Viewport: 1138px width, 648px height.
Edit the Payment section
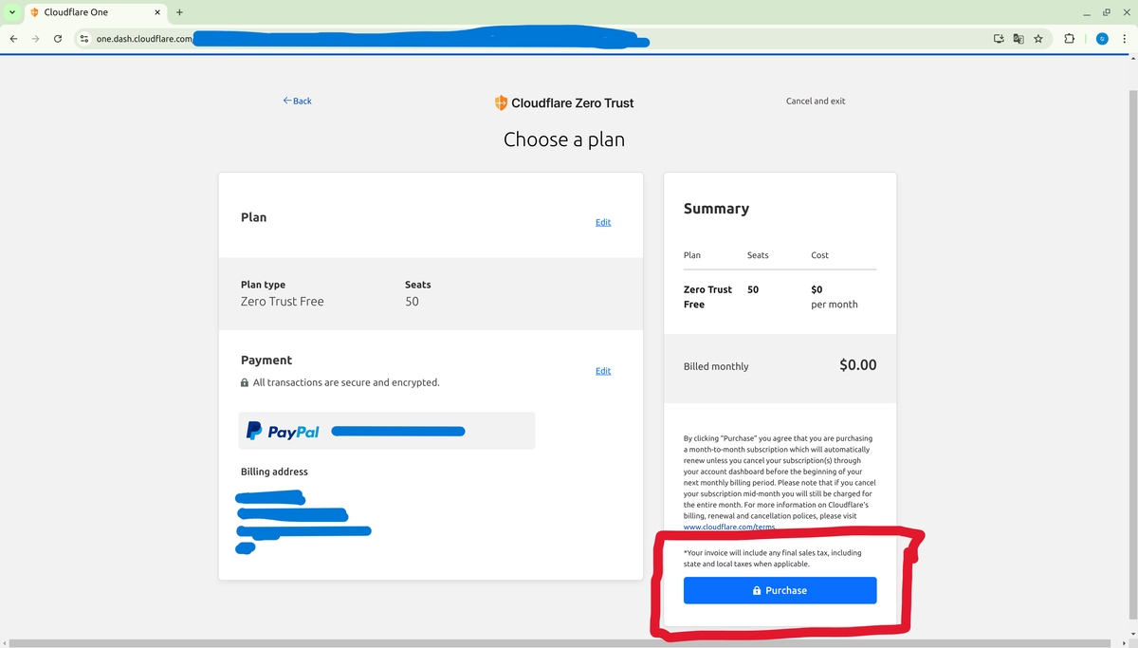coord(603,371)
